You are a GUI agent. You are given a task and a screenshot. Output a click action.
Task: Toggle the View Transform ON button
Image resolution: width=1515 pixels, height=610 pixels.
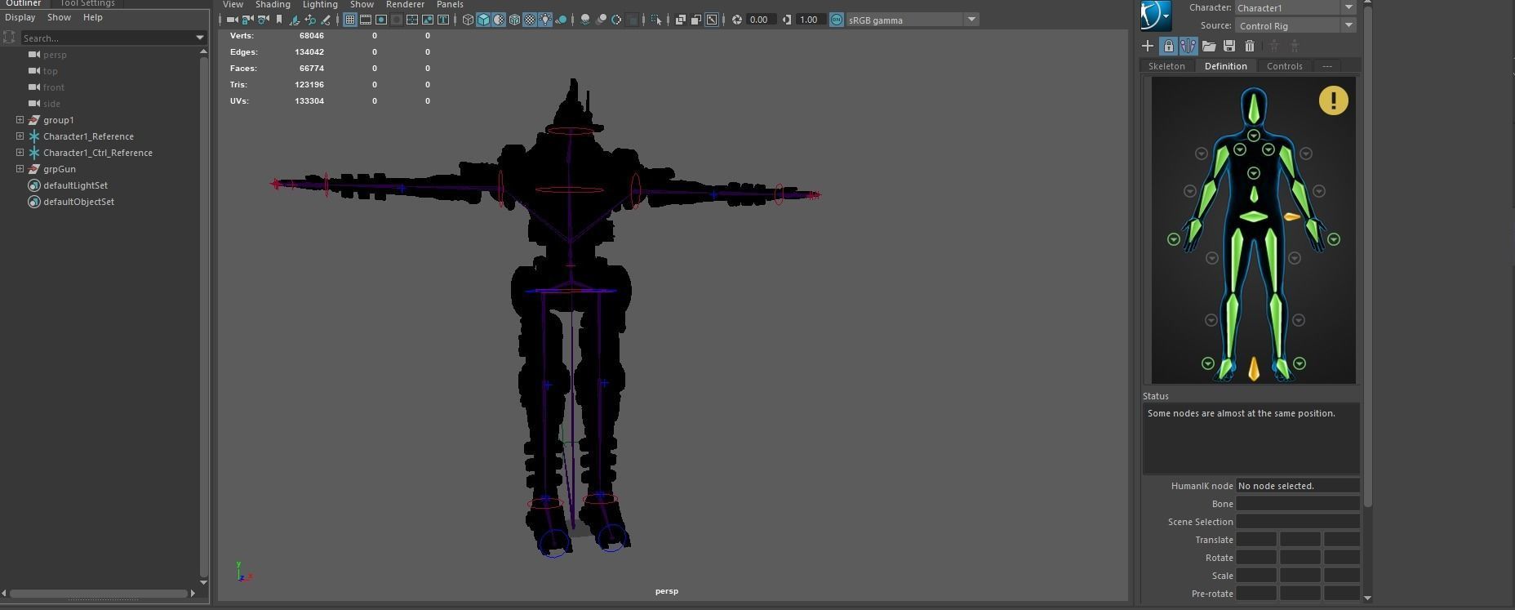837,20
